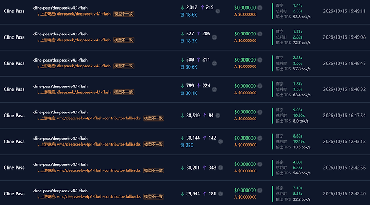Viewport: 370px width, 205px height.
Task: Click 模型不一致 badge in 12:43:13 row
Action: click(x=153, y=145)
